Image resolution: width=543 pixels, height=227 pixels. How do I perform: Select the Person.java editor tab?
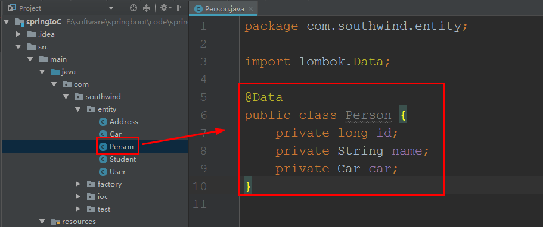[x=224, y=9]
